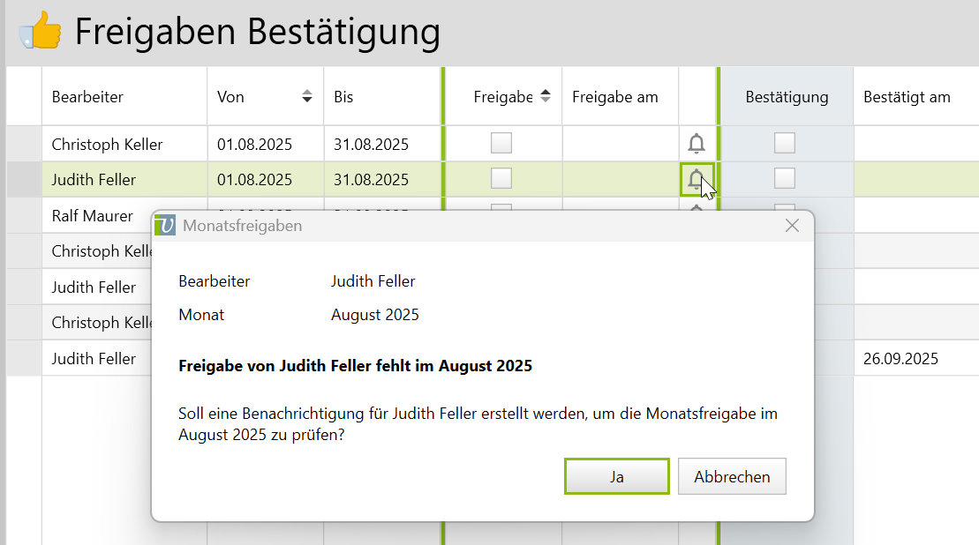The width and height of the screenshot is (979, 545).
Task: Click the Bearbeiter column header
Action: pyautogui.click(x=87, y=97)
